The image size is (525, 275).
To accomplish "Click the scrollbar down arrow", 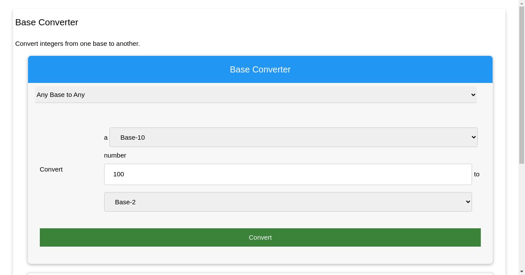I will pyautogui.click(x=522, y=272).
